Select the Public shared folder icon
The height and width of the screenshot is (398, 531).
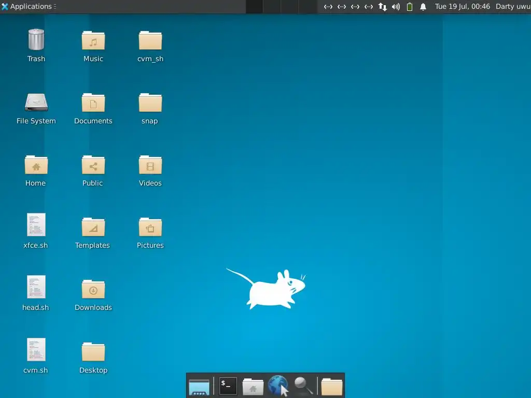(x=93, y=165)
